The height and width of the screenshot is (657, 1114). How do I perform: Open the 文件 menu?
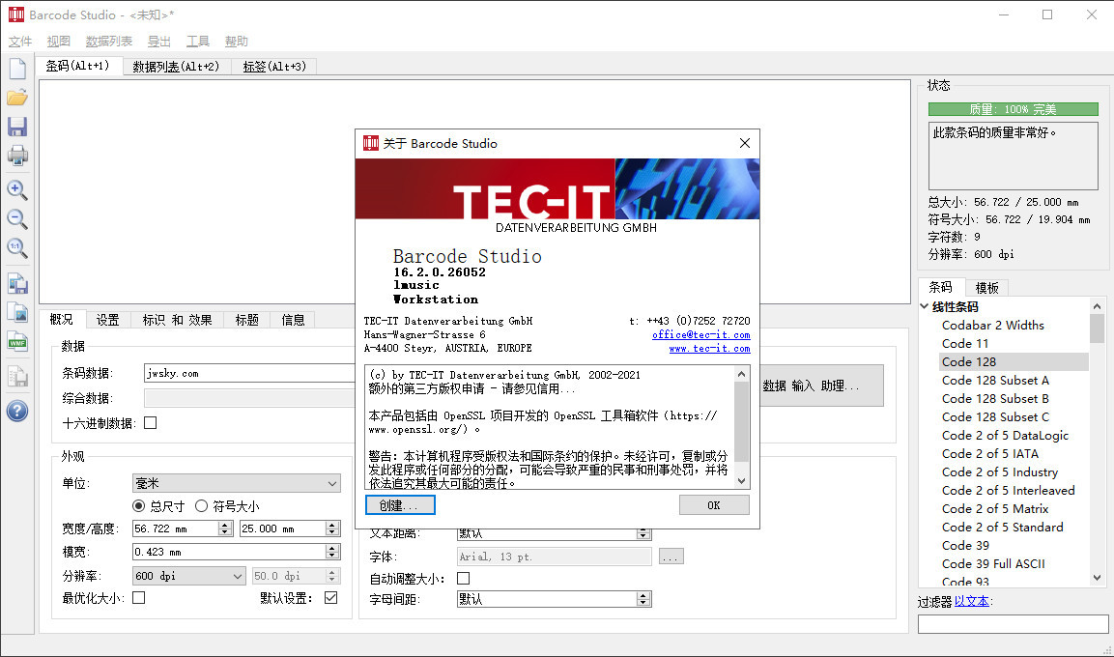tap(20, 42)
